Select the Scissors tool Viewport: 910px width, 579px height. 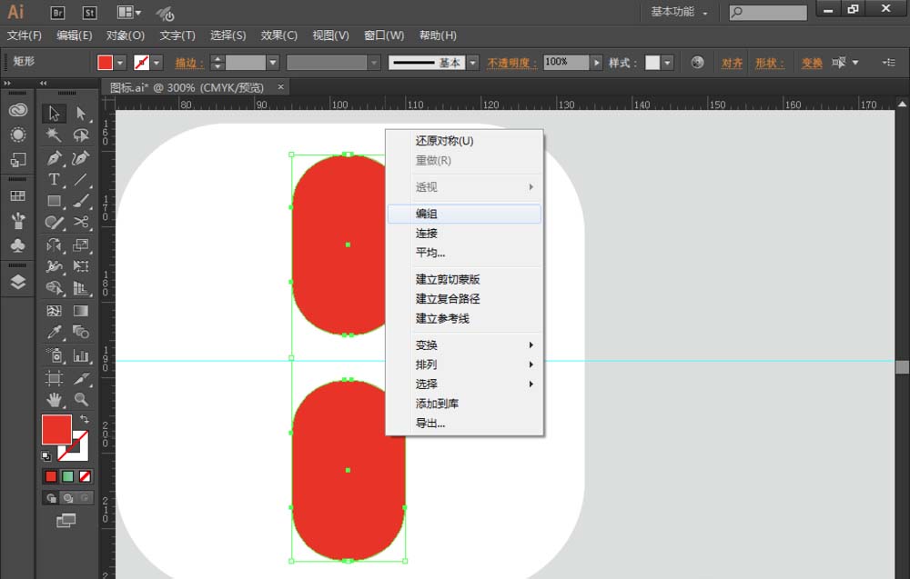pyautogui.click(x=81, y=222)
